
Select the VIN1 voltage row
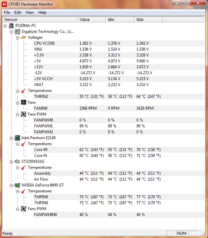[119, 49]
